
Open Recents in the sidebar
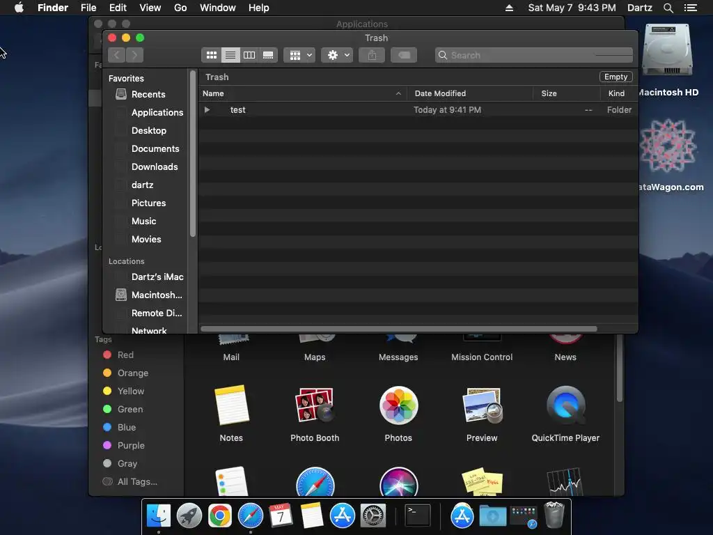(x=148, y=94)
